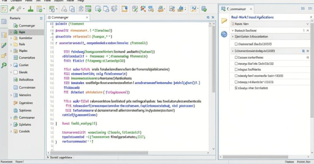This screenshot has width=314, height=164.
Task: Open the dropdown arrow beside line chart icon
Action: click(198, 9)
